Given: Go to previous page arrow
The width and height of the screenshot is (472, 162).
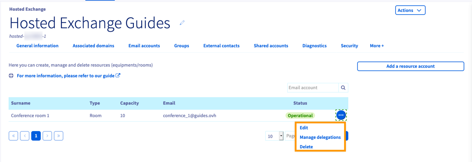Looking at the screenshot, I should [25, 136].
